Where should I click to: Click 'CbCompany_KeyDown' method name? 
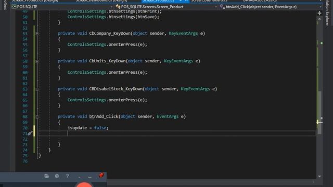[110, 33]
